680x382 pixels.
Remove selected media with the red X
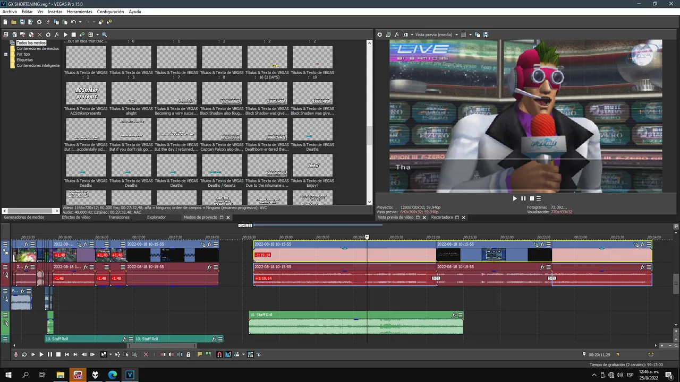point(39,34)
